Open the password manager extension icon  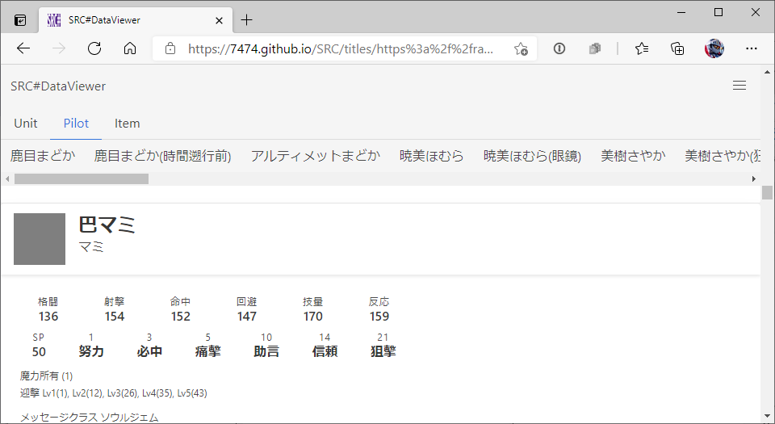coord(559,48)
